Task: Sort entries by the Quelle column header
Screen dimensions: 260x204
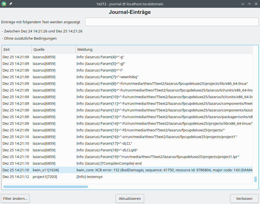Action: coord(53,49)
